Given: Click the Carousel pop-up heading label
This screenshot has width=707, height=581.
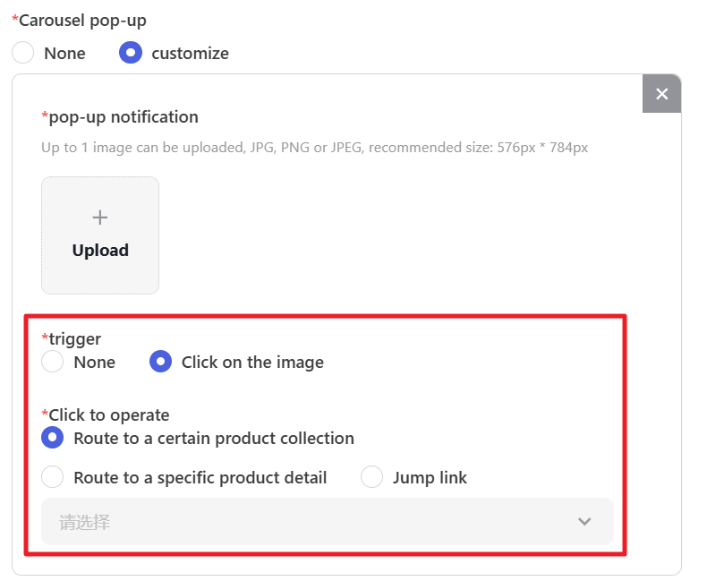Looking at the screenshot, I should (x=81, y=21).
